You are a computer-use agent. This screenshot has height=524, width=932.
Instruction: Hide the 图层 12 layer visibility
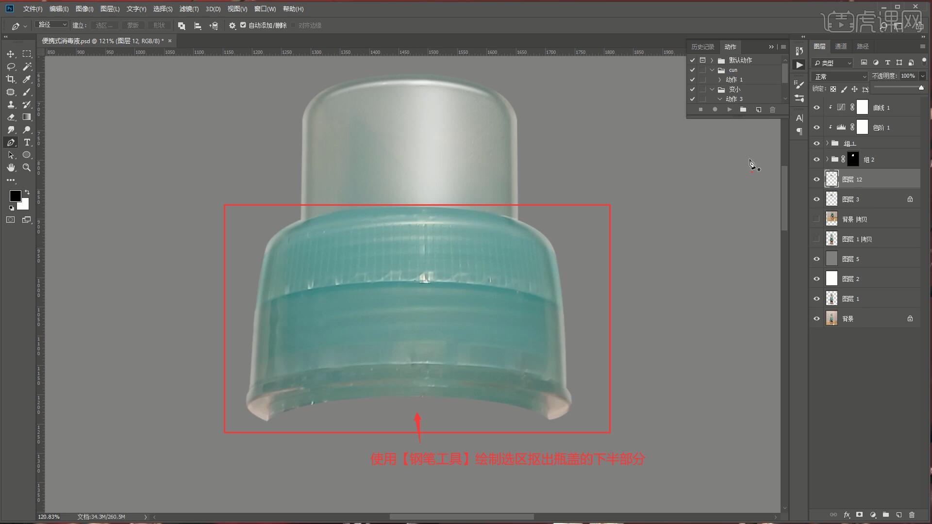(x=816, y=180)
